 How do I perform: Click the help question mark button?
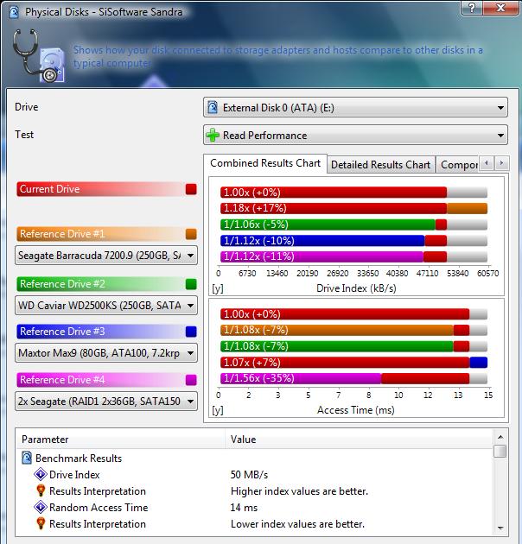coord(472,7)
